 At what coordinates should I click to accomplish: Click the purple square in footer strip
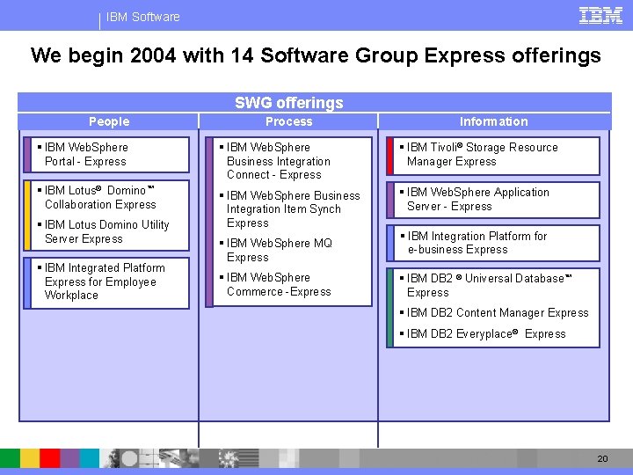click(69, 458)
